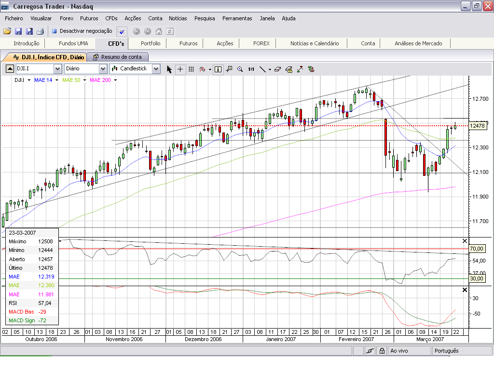Open the Candlestick chart type dropdown
The image size is (494, 370).
coord(156,68)
